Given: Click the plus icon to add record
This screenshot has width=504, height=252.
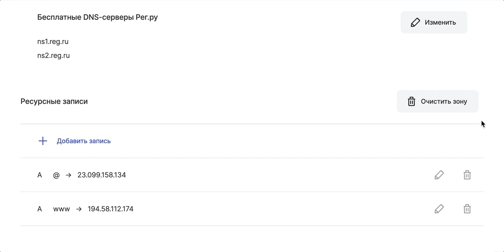Looking at the screenshot, I should click(x=43, y=141).
